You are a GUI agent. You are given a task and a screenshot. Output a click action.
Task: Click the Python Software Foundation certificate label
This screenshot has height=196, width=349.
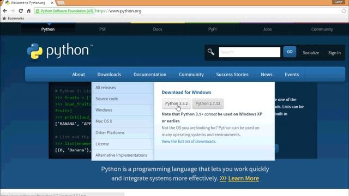point(67,11)
